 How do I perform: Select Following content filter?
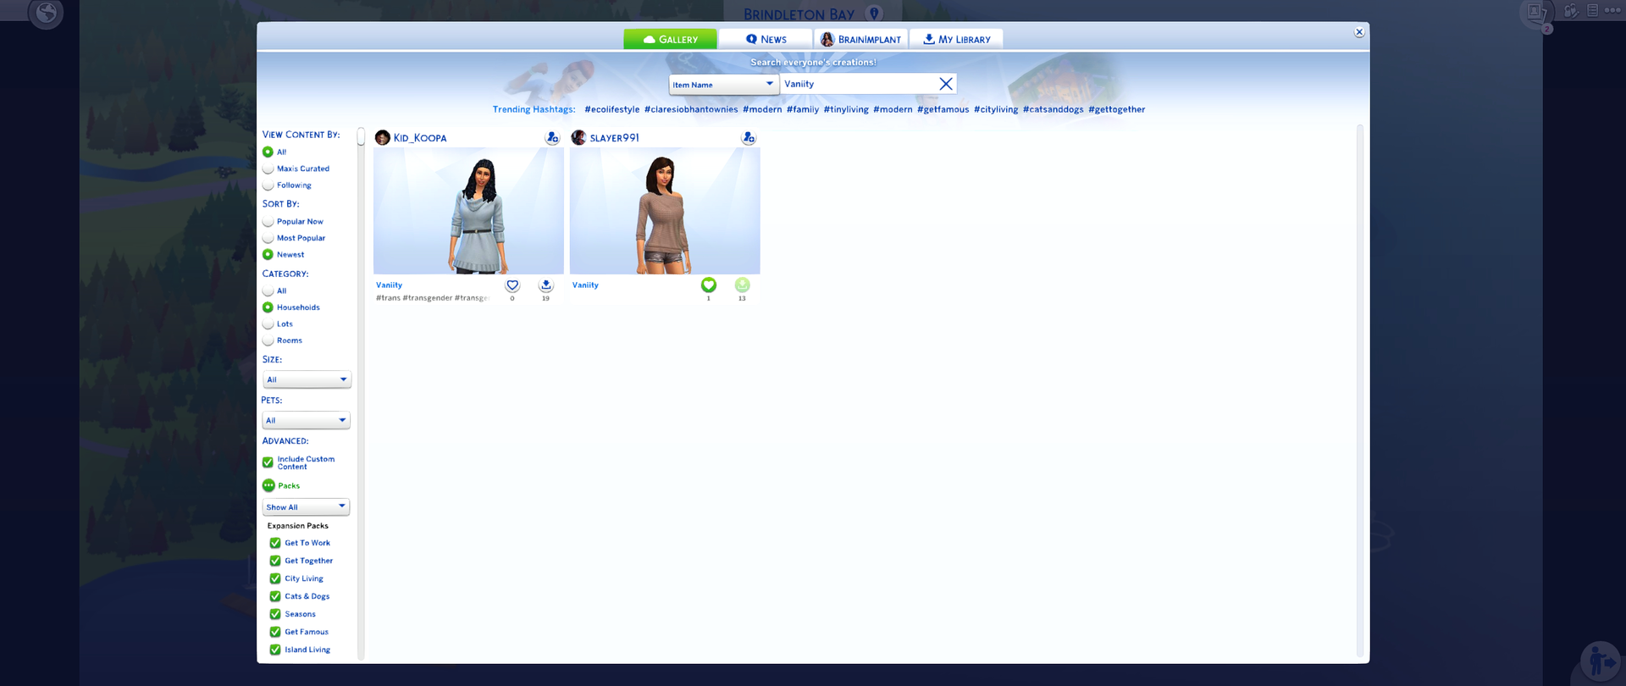[268, 185]
